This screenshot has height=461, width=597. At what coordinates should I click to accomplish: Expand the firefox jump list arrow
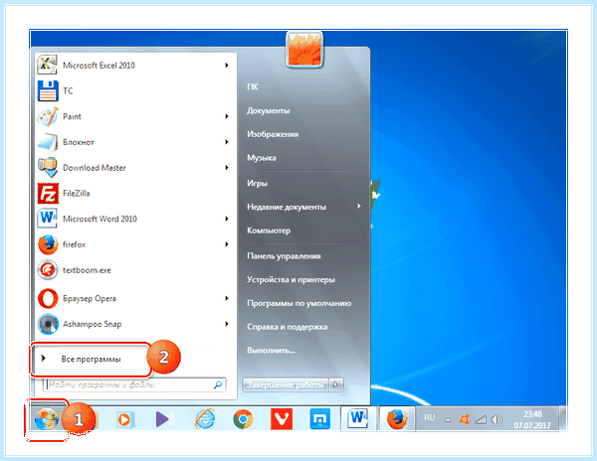pos(227,244)
